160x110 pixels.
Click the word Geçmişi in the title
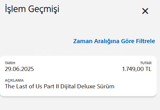click(x=44, y=9)
